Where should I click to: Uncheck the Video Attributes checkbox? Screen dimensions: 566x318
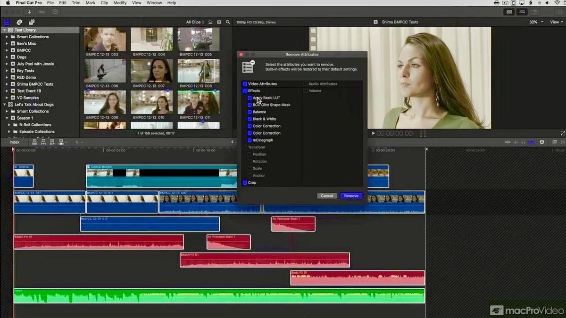(245, 84)
